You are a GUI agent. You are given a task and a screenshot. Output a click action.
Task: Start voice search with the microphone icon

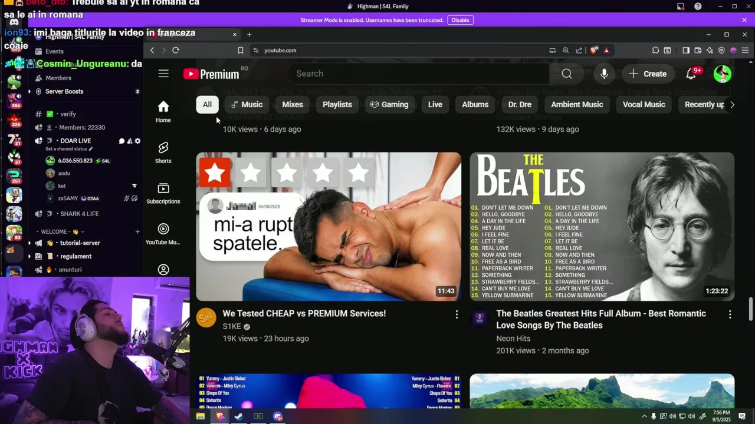pos(604,74)
